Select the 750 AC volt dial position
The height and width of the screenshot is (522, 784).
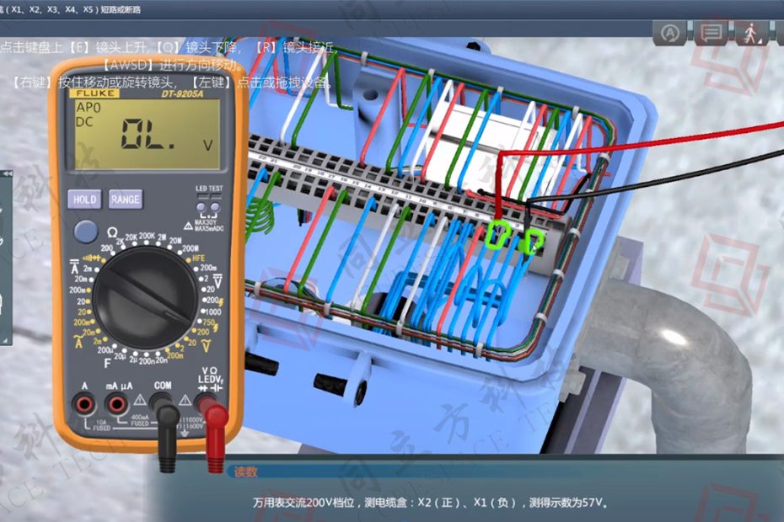point(208,322)
